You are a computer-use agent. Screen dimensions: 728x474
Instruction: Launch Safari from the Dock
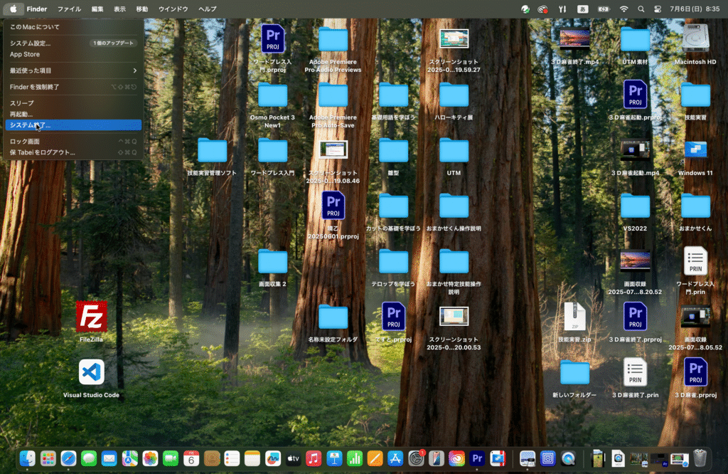point(68,458)
